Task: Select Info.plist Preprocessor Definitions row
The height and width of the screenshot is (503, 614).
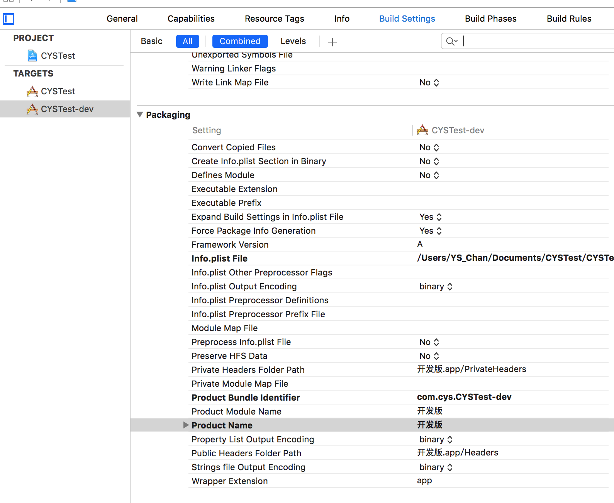Action: click(x=260, y=300)
